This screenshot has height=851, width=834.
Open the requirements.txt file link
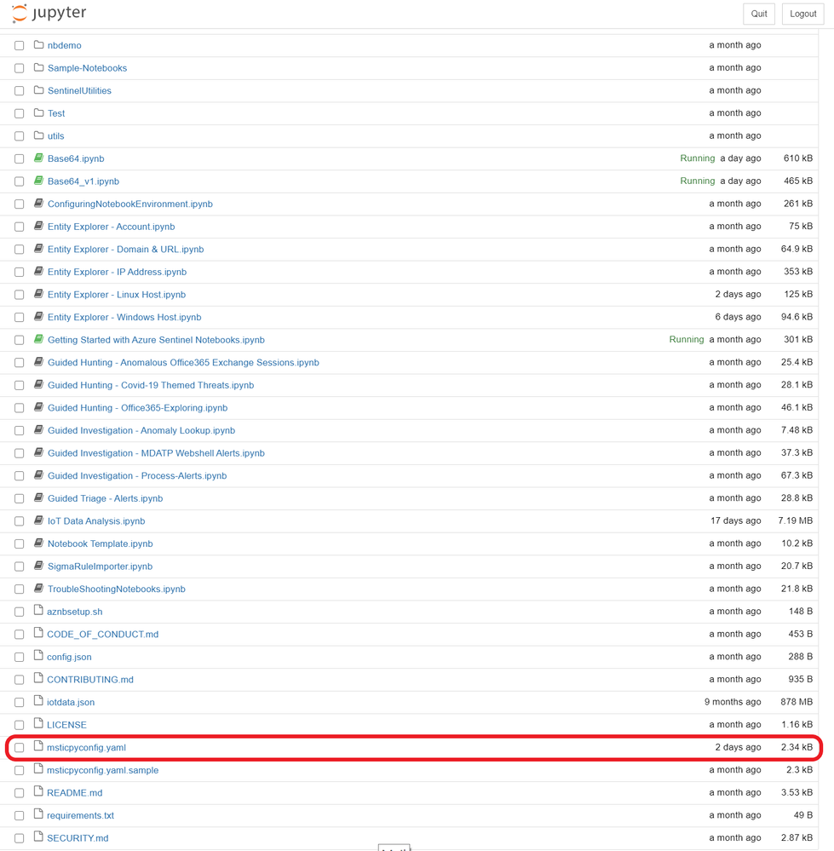point(80,816)
